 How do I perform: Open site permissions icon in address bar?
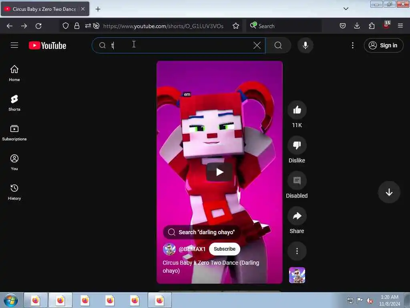[x=88, y=26]
